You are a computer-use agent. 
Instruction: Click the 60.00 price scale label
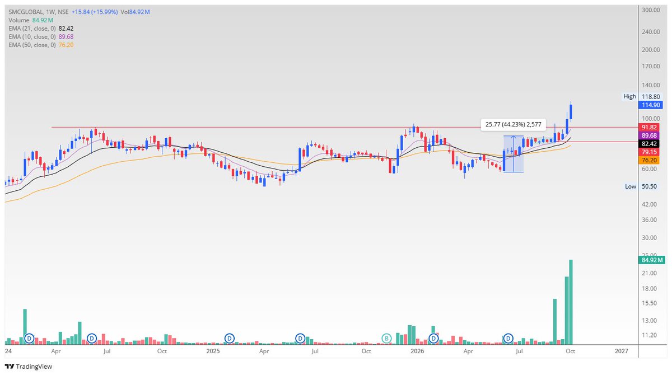650,168
